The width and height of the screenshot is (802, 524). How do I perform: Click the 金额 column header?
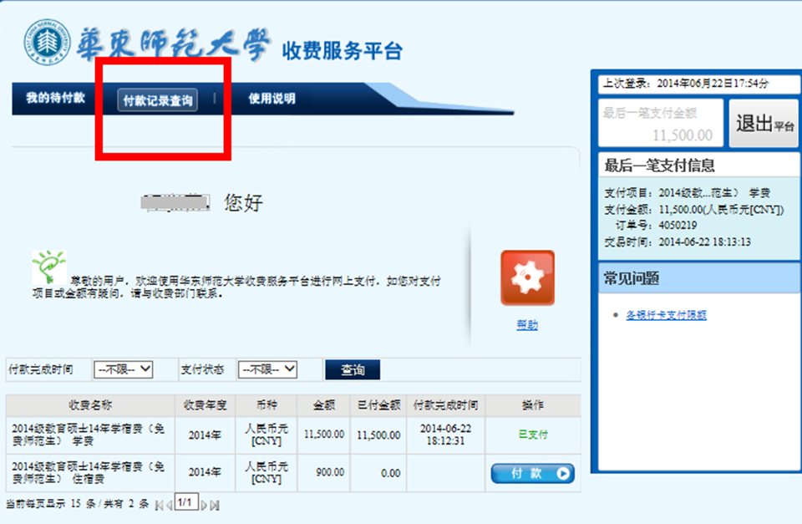pyautogui.click(x=324, y=405)
